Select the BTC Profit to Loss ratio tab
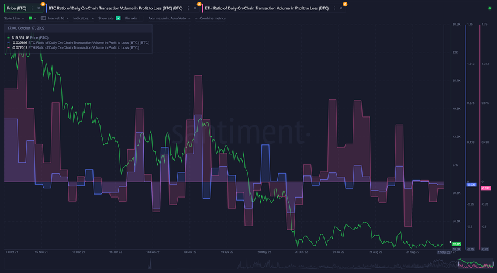This screenshot has height=273, width=497. [x=117, y=9]
